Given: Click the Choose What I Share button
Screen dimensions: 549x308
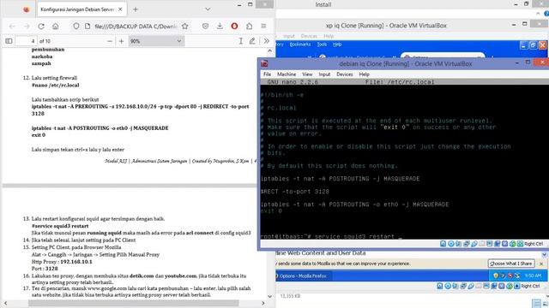Looking at the screenshot, I should click(x=511, y=264).
